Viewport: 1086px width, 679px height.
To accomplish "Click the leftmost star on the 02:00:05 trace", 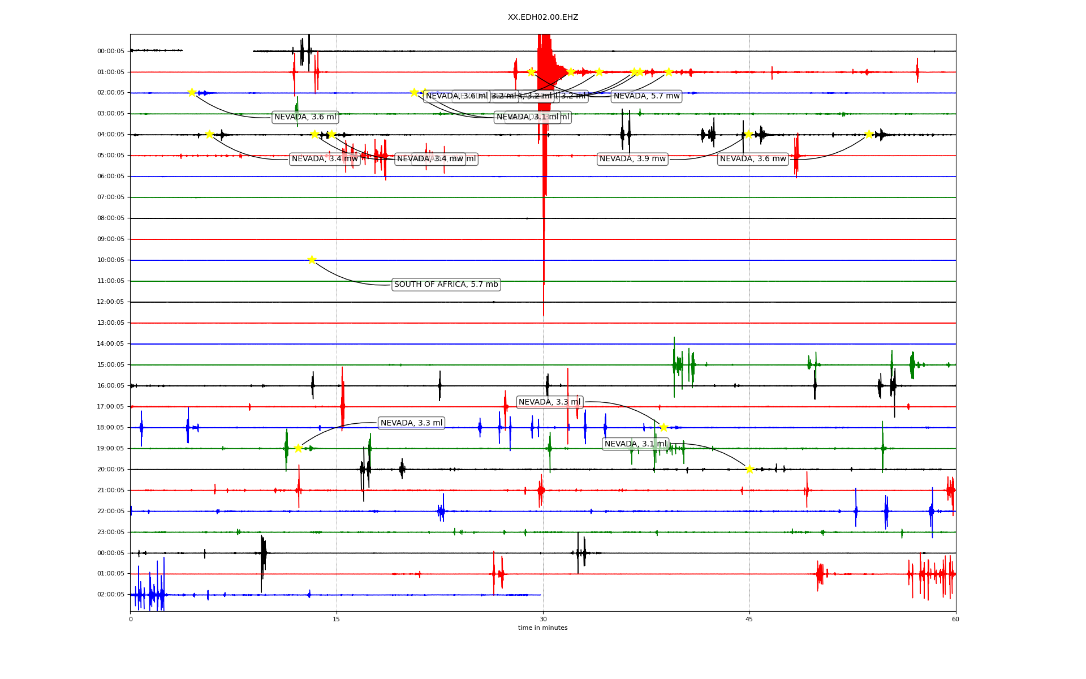I will click(x=192, y=92).
